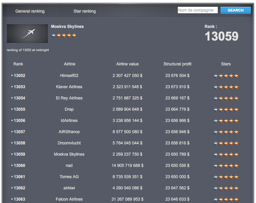Click Falcon Airlines in the ranking table
Screen dimensions: 256x203
[69, 199]
